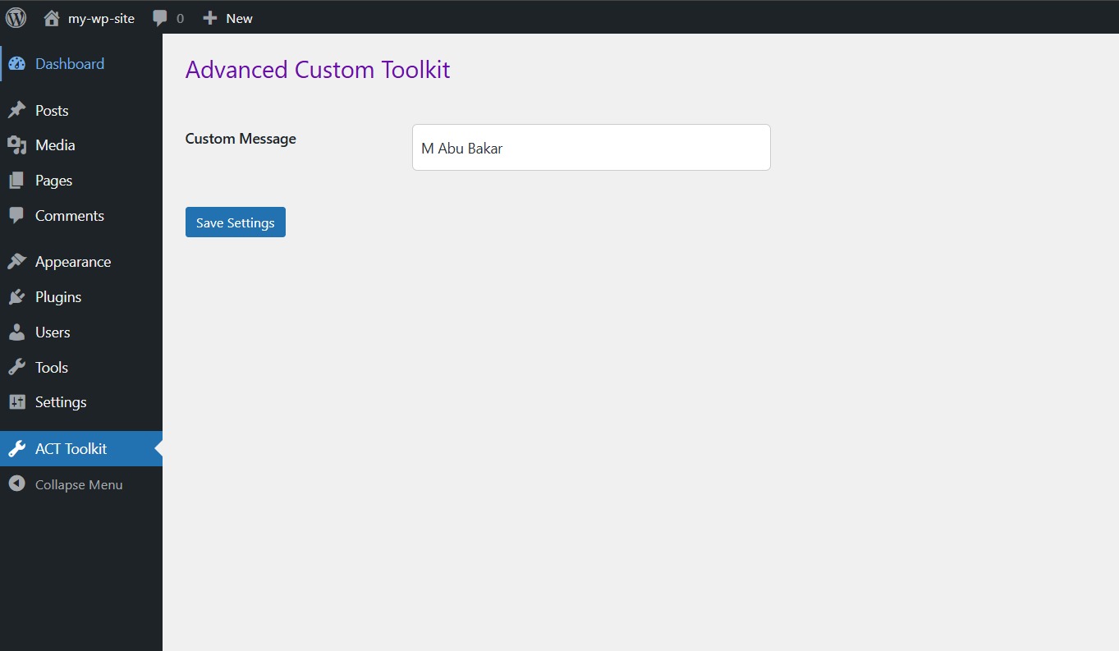Click the Custom Message label
1119x651 pixels.
point(241,139)
